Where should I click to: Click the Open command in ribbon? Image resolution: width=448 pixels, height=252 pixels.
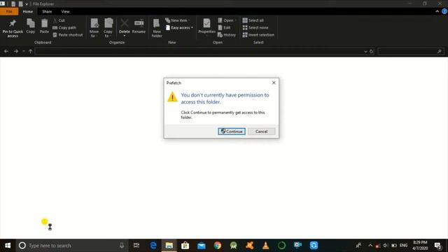pyautogui.click(x=226, y=20)
